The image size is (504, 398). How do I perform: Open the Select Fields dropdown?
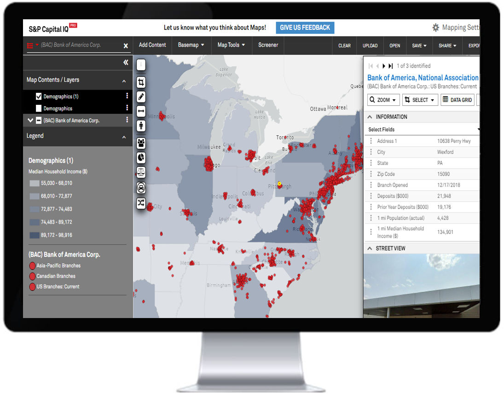click(422, 129)
